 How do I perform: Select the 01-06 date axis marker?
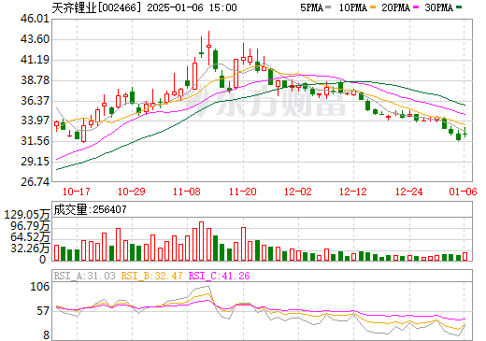(x=463, y=192)
